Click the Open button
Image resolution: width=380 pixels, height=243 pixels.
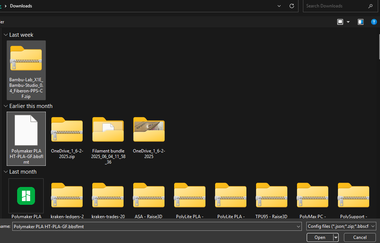click(x=320, y=237)
